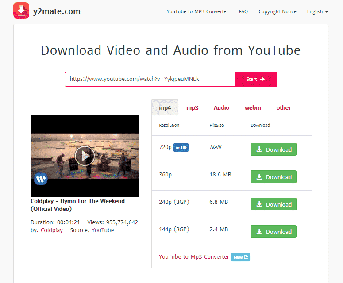Open the Copyright Notice link

pos(277,11)
